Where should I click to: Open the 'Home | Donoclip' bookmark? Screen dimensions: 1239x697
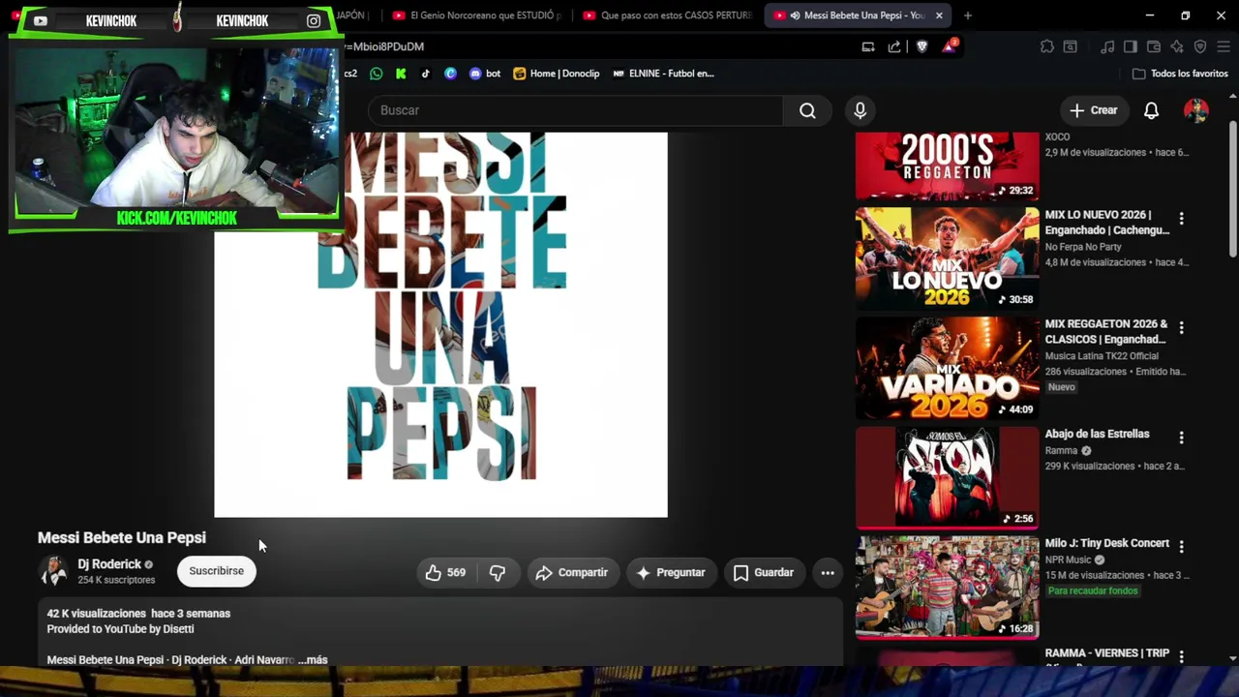[557, 74]
